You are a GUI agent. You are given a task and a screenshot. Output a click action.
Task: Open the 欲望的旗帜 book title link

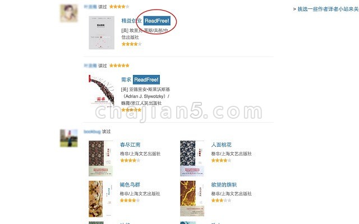click(x=224, y=185)
